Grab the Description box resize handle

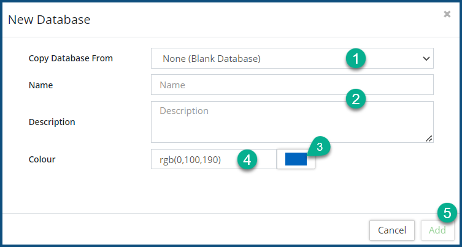pos(429,139)
